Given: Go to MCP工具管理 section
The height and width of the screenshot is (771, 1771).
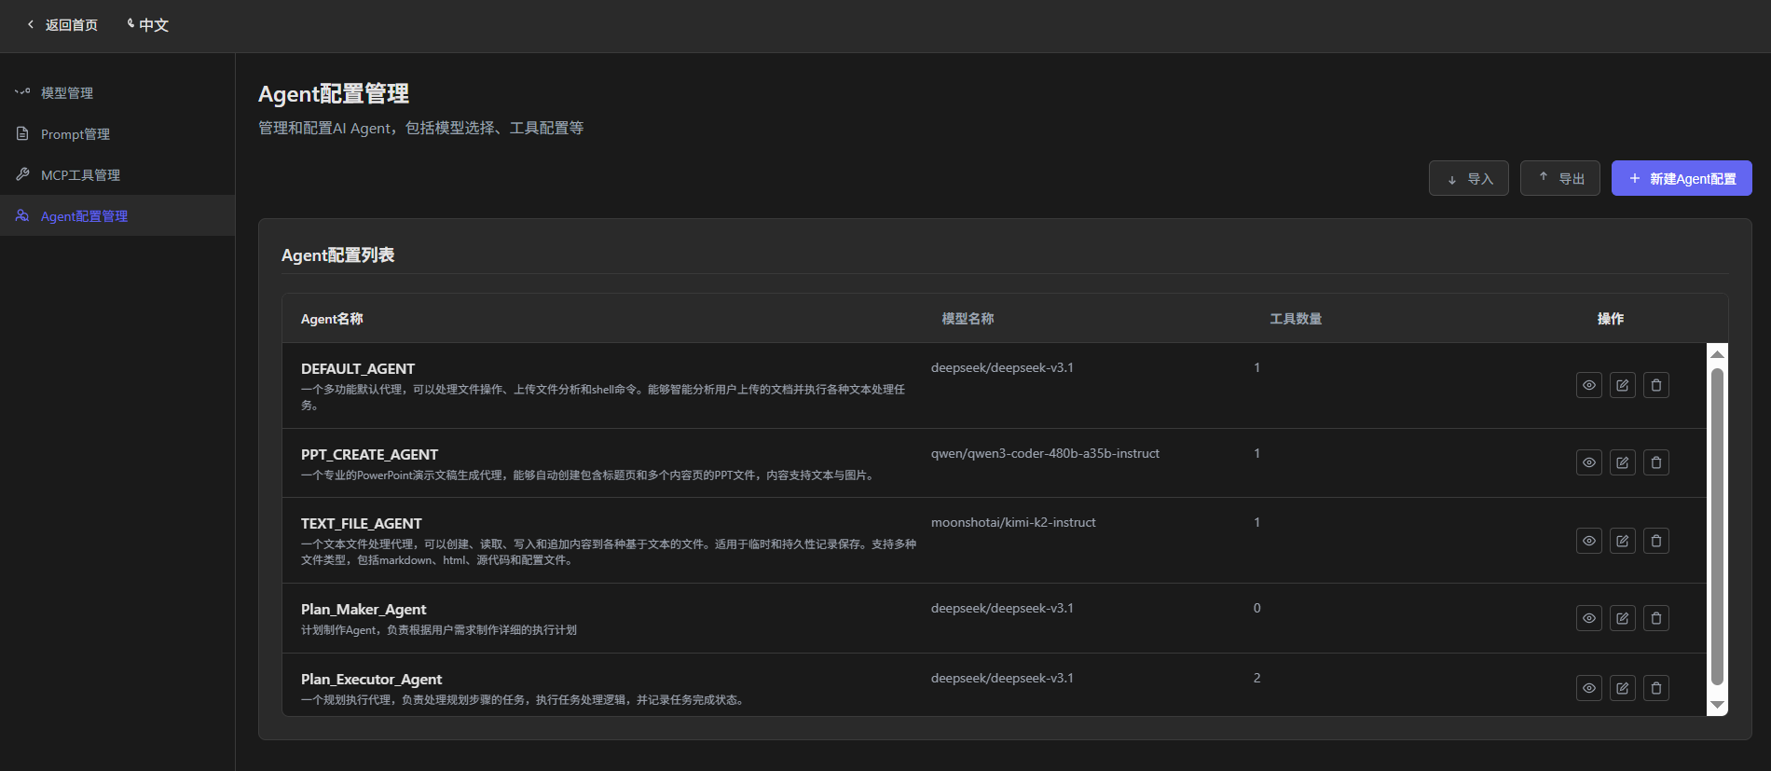Looking at the screenshot, I should click(117, 175).
